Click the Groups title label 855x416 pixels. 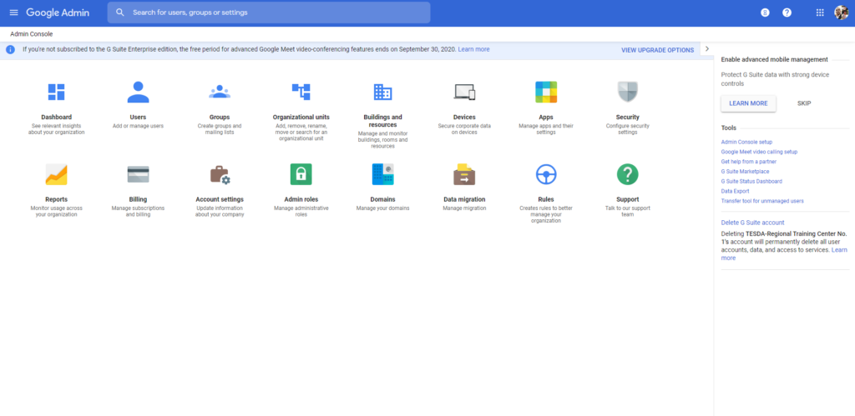tap(220, 117)
